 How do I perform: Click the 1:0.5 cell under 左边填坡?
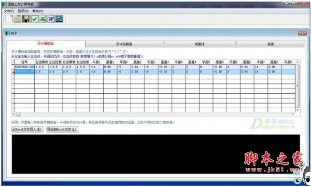click(x=41, y=67)
